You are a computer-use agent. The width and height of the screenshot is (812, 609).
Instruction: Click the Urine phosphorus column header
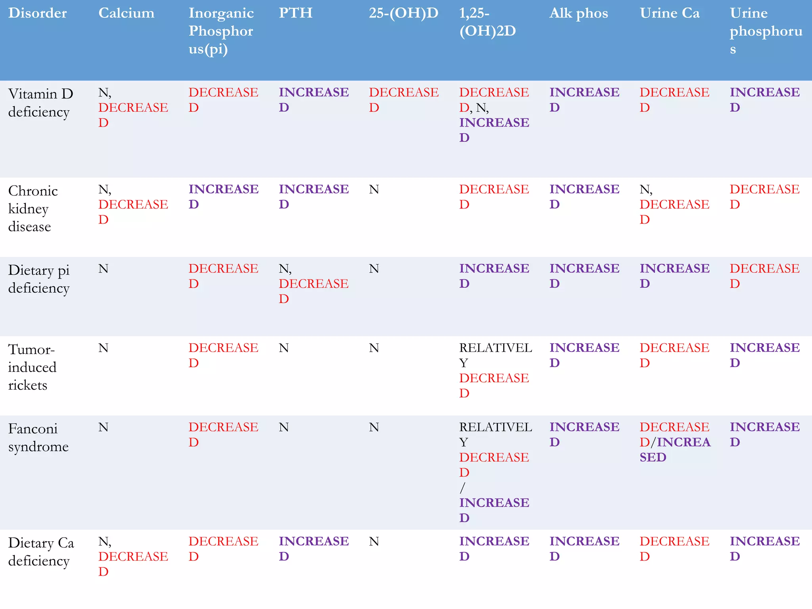coord(766,31)
